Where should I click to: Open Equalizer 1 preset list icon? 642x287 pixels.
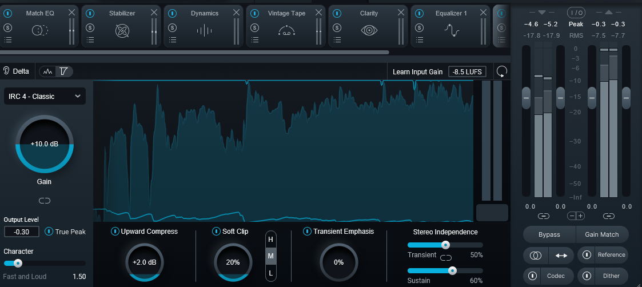[x=419, y=39]
